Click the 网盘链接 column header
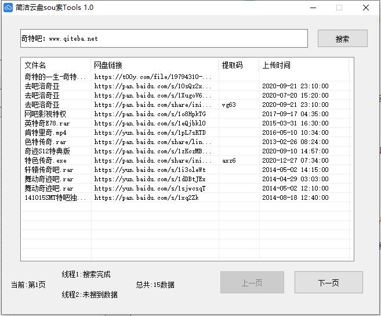This screenshot has height=316, width=381. coord(155,65)
